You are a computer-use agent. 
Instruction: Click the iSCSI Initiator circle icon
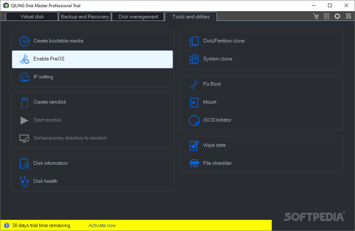[x=194, y=121]
